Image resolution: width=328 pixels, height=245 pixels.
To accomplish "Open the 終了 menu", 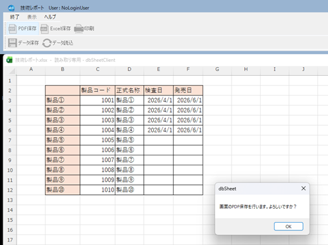I will pos(15,17).
